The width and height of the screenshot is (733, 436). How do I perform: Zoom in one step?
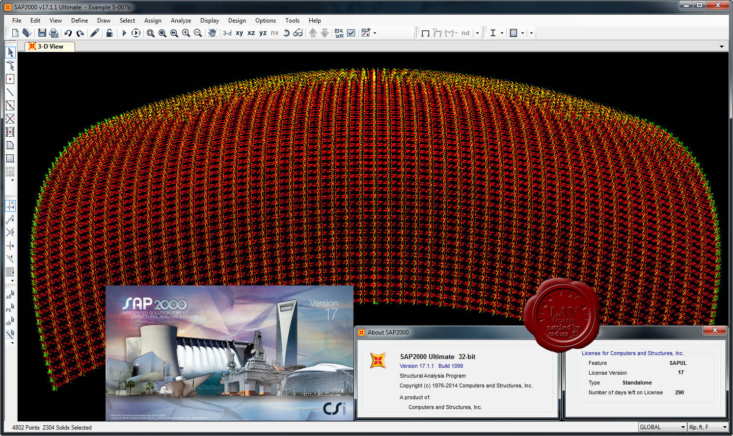[186, 33]
